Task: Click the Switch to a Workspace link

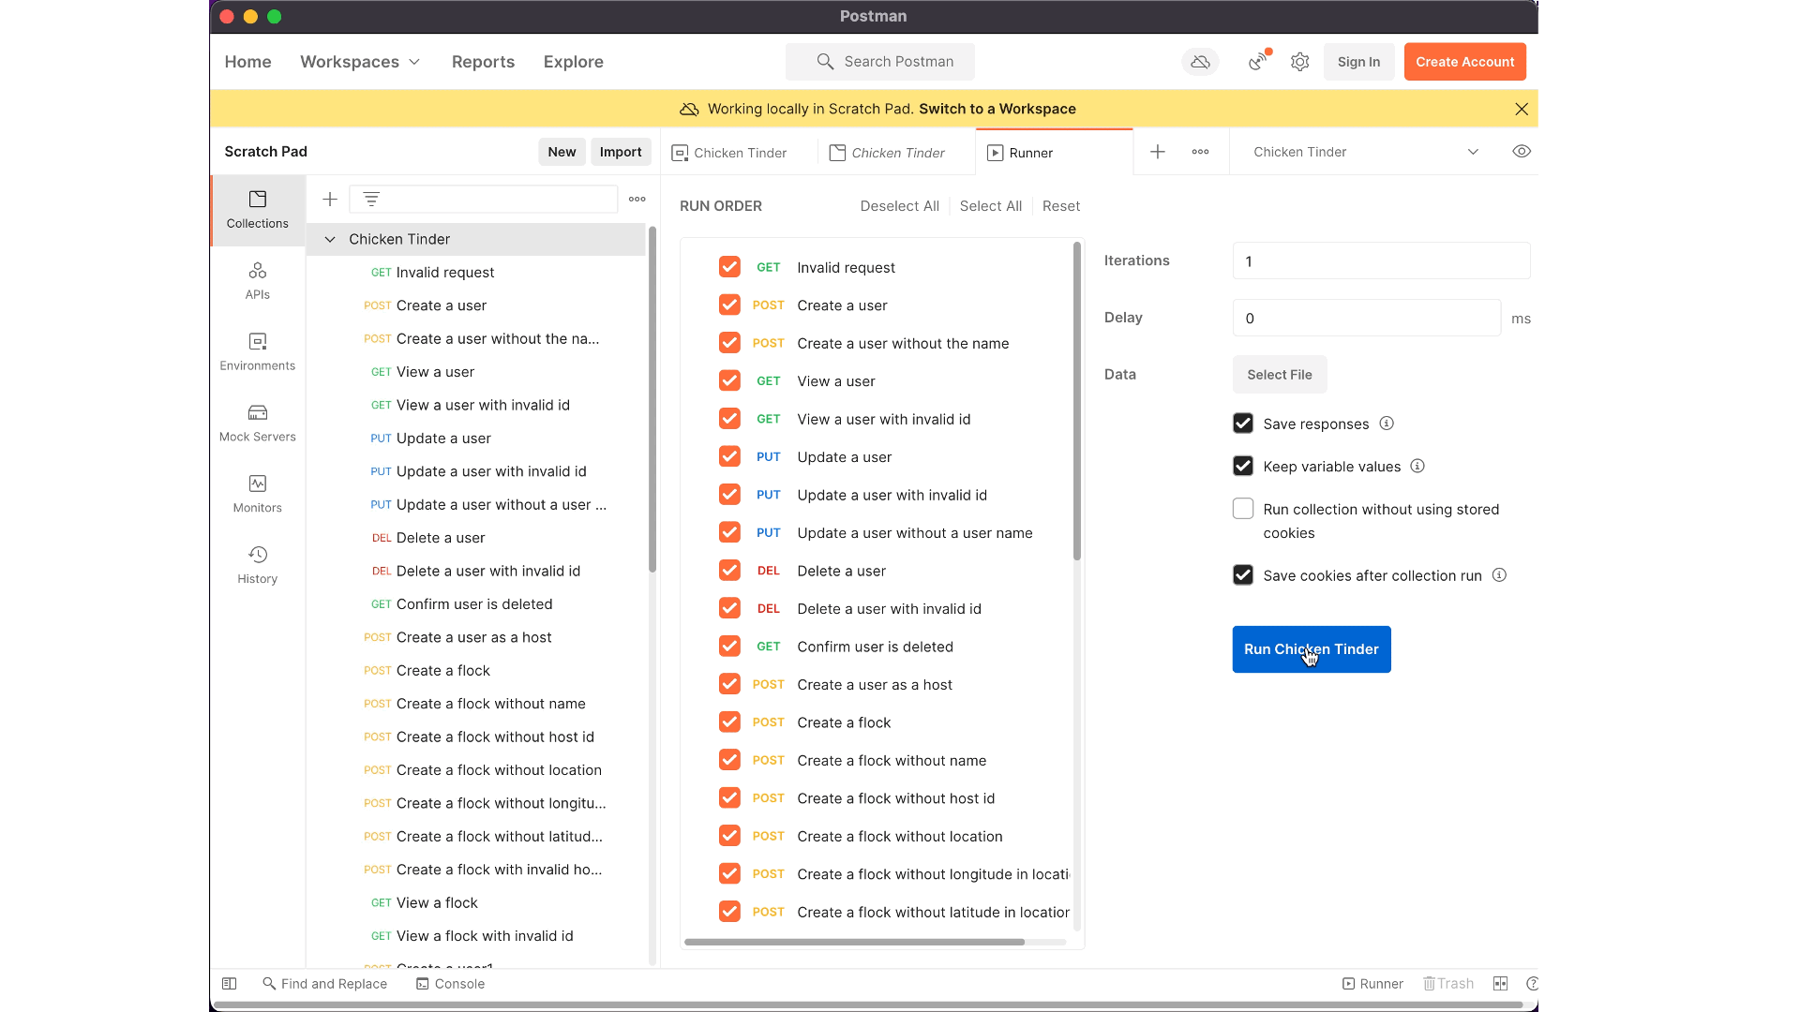Action: 997,109
